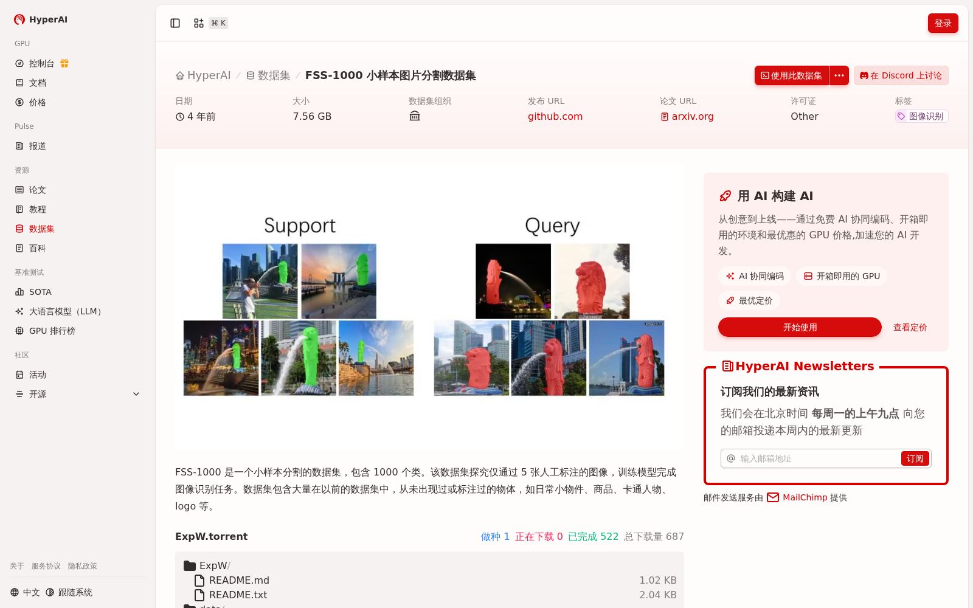Click the gift icon beside 控制台
The height and width of the screenshot is (608, 973).
pos(64,63)
